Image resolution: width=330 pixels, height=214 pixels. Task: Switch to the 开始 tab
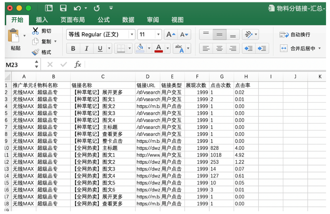click(x=17, y=20)
